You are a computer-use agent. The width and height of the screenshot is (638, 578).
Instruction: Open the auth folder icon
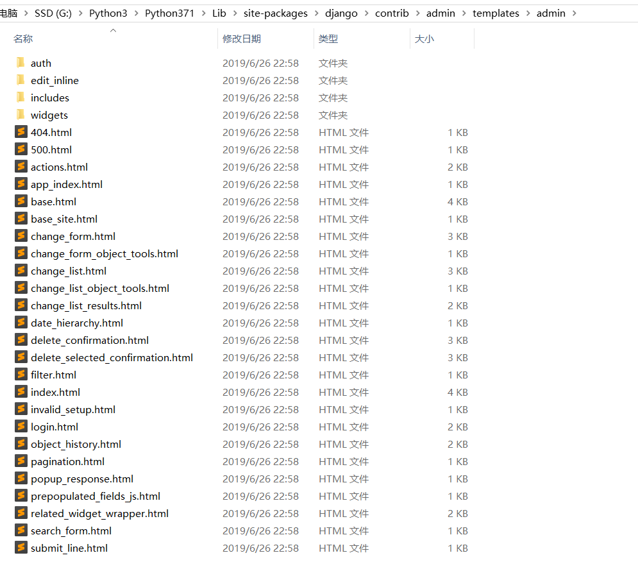pos(21,63)
